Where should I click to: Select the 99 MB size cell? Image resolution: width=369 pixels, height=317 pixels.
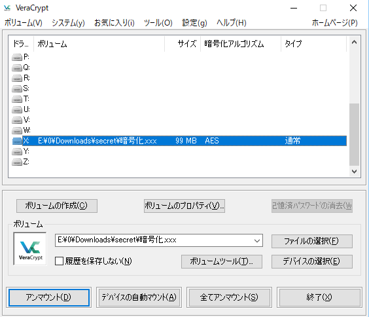pyautogui.click(x=186, y=141)
